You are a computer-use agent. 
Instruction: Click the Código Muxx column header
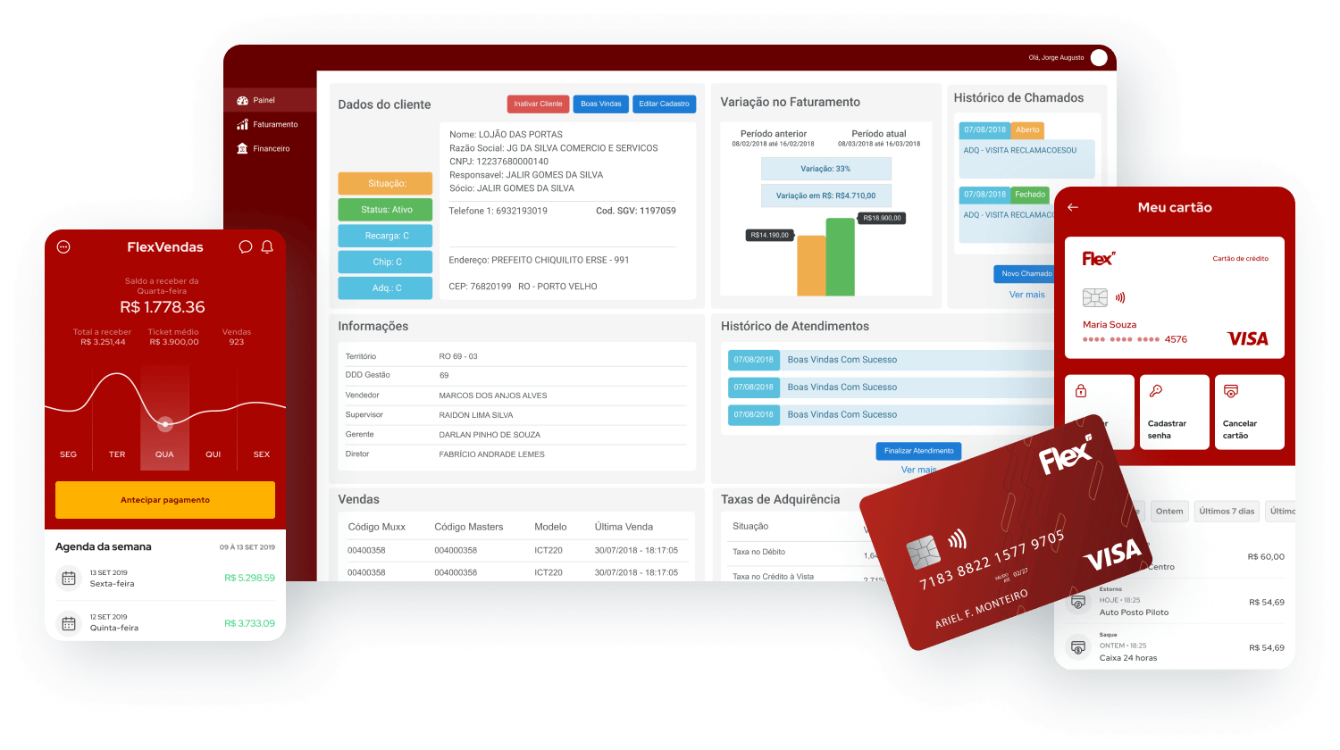tap(376, 527)
